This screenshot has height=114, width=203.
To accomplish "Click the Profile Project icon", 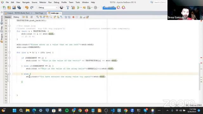I will click(89, 8).
